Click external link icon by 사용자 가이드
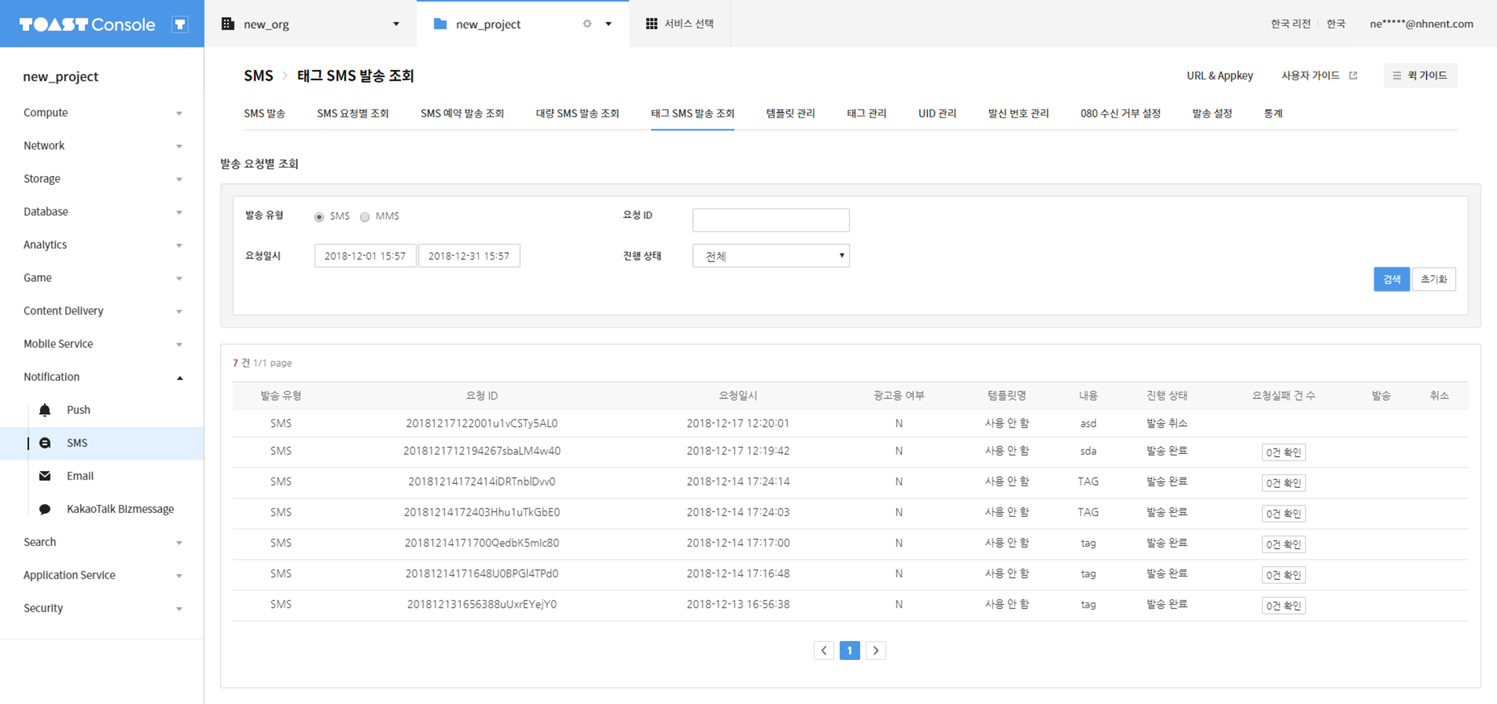Screen dimensions: 1497x704 point(1353,75)
